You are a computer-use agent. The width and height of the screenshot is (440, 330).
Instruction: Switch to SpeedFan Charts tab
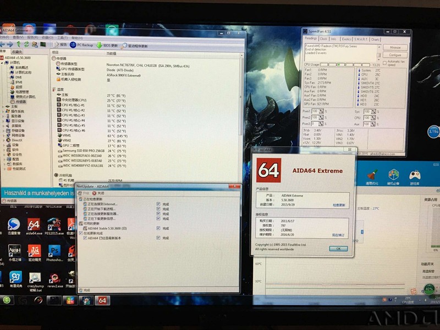[x=375, y=40]
